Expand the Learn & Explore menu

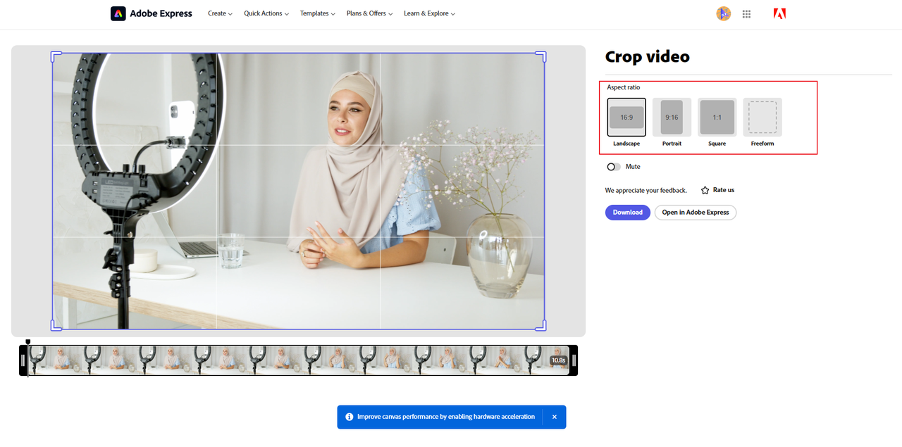click(x=429, y=13)
